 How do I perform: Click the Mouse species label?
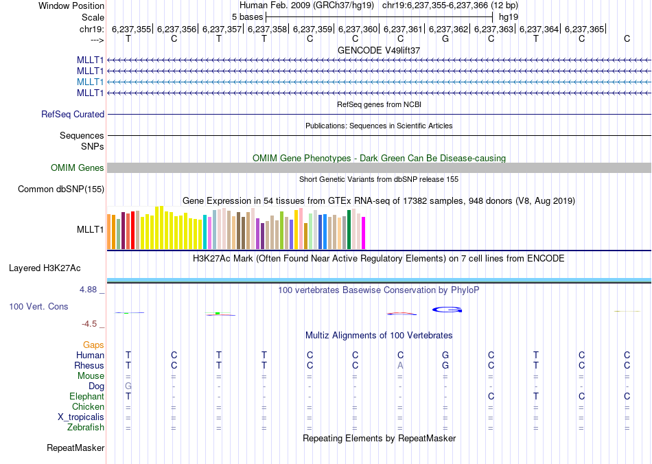[x=91, y=376]
